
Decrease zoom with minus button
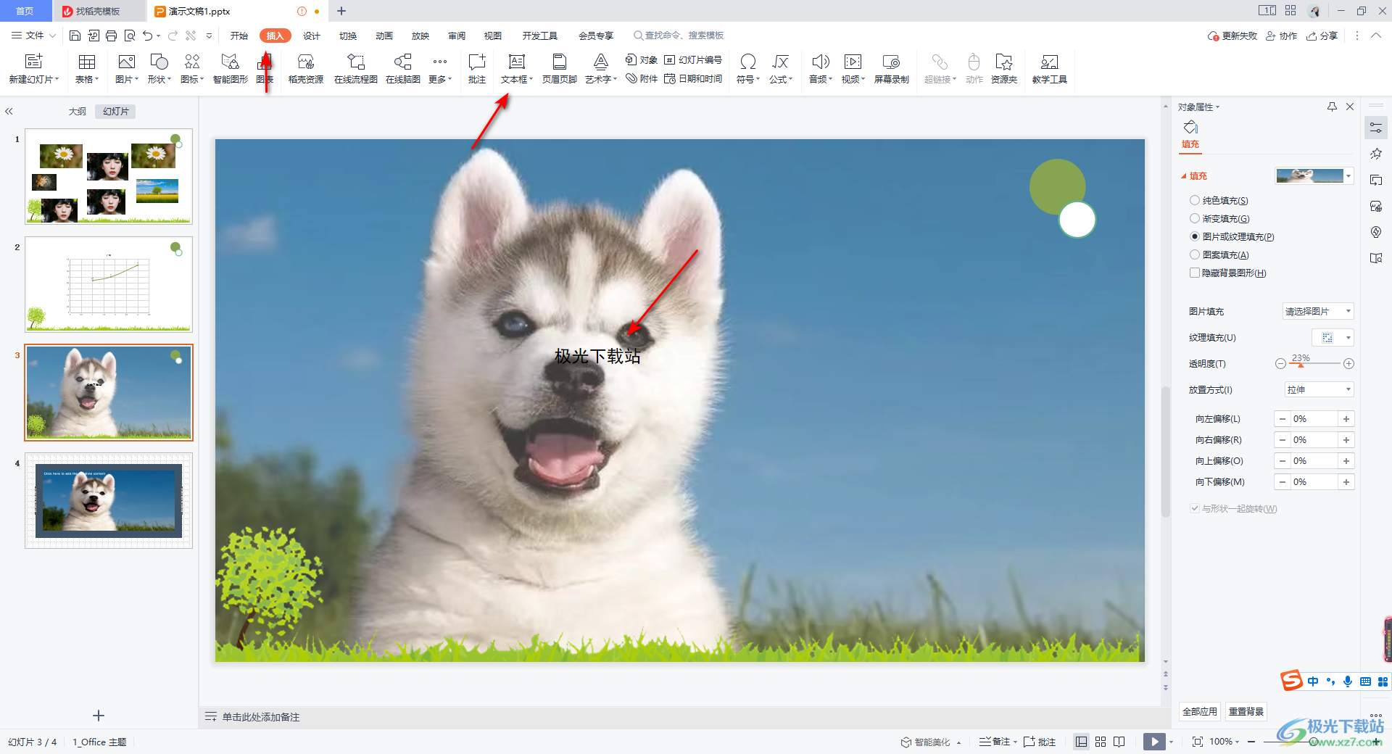1251,742
